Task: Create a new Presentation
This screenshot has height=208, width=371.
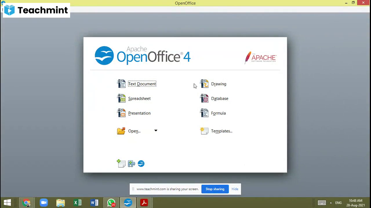Action: 139,113
